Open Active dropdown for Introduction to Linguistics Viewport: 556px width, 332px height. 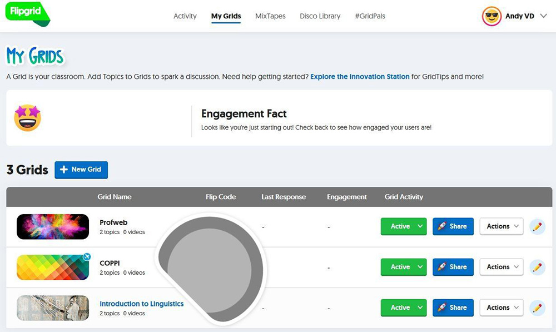(404, 308)
